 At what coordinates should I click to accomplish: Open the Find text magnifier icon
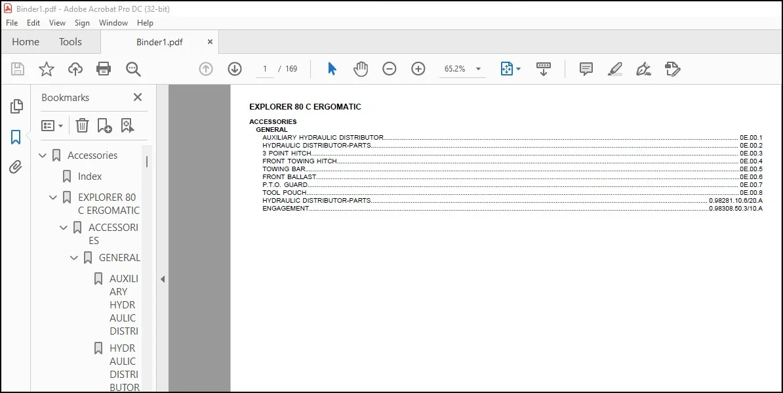133,69
